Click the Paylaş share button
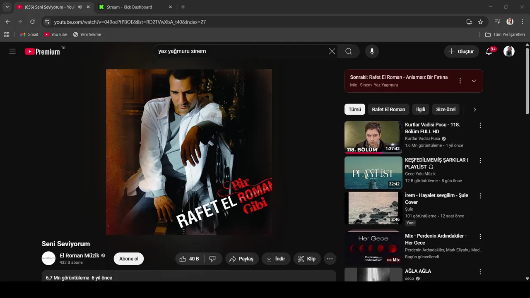The width and height of the screenshot is (530, 298). coord(242,259)
